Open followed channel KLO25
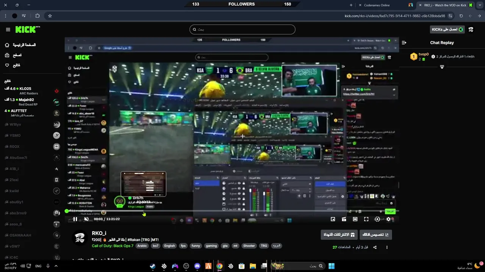The height and width of the screenshot is (272, 485). click(31, 91)
